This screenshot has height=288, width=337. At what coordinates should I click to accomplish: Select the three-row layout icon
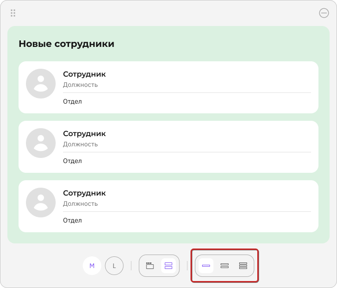[243, 266]
